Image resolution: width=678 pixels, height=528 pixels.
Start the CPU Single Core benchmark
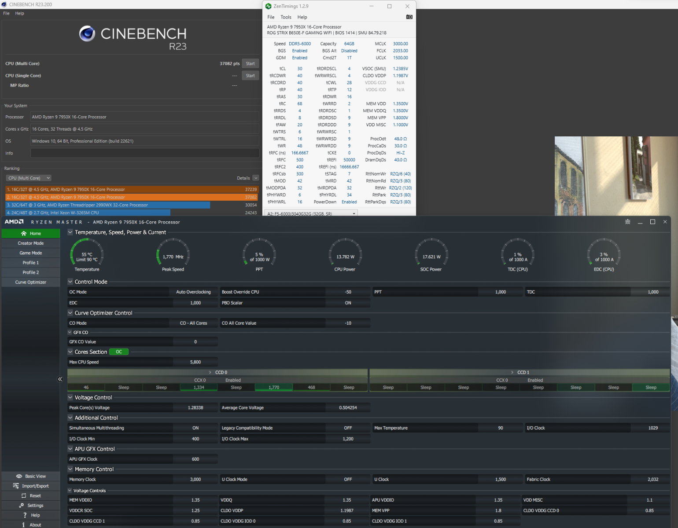tap(250, 76)
